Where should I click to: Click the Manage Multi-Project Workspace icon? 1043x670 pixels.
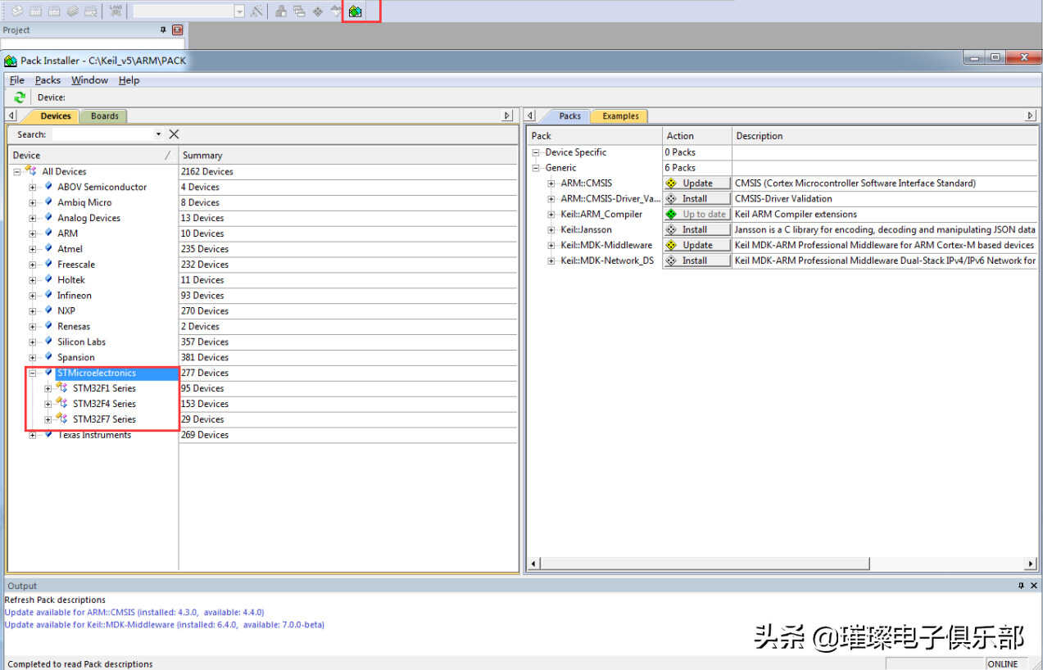299,11
